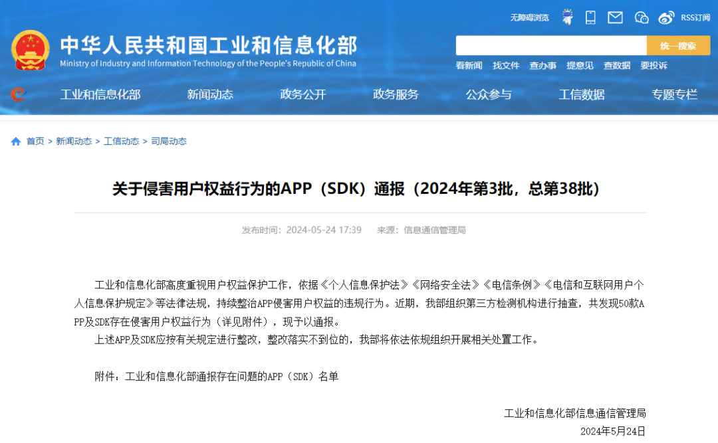Screen dimensions: 718x443
Task: Click the signature 工业和信息化部信息通信管理局
Action: coord(575,413)
